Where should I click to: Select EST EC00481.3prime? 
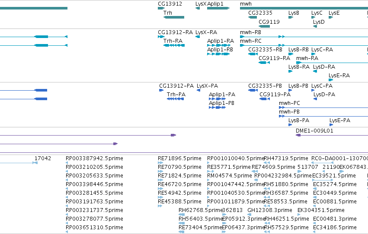tap(335, 219)
